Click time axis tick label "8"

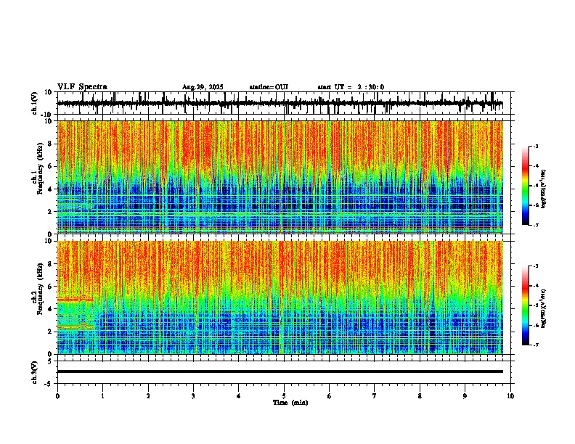tap(420, 396)
